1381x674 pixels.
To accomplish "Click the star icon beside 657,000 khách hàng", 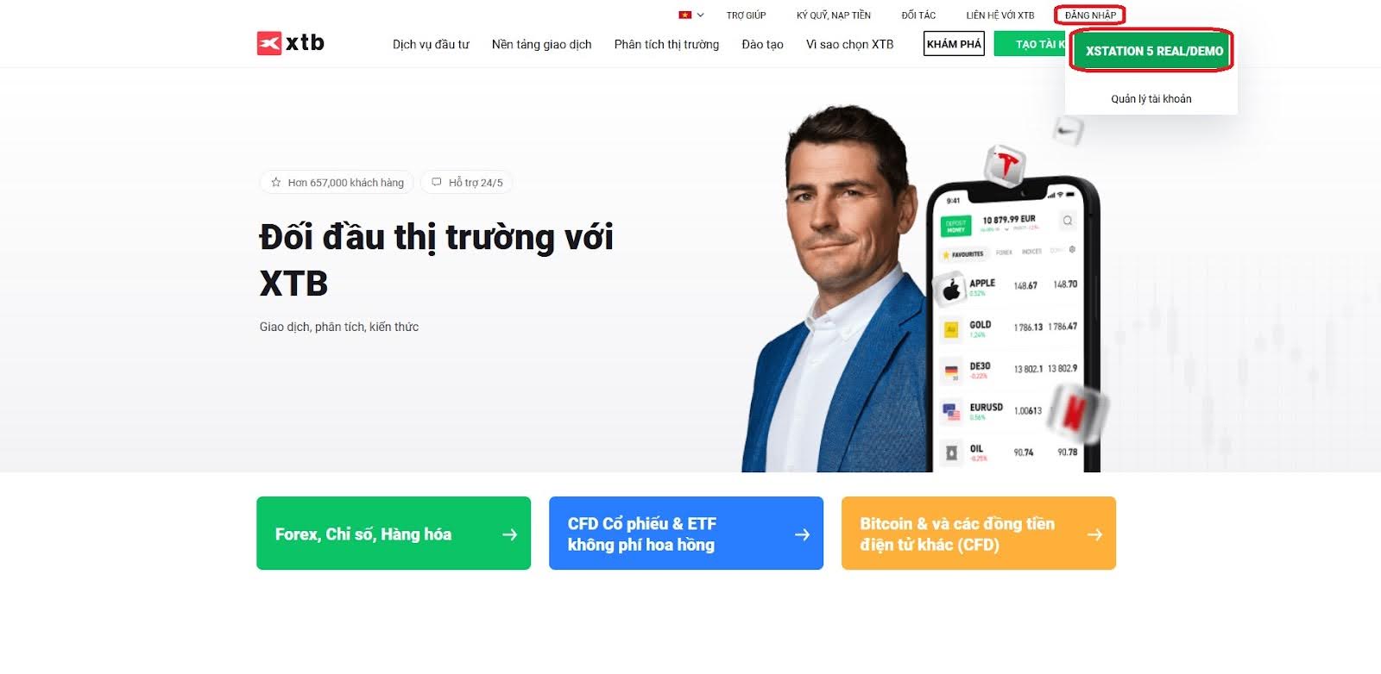I will [276, 183].
